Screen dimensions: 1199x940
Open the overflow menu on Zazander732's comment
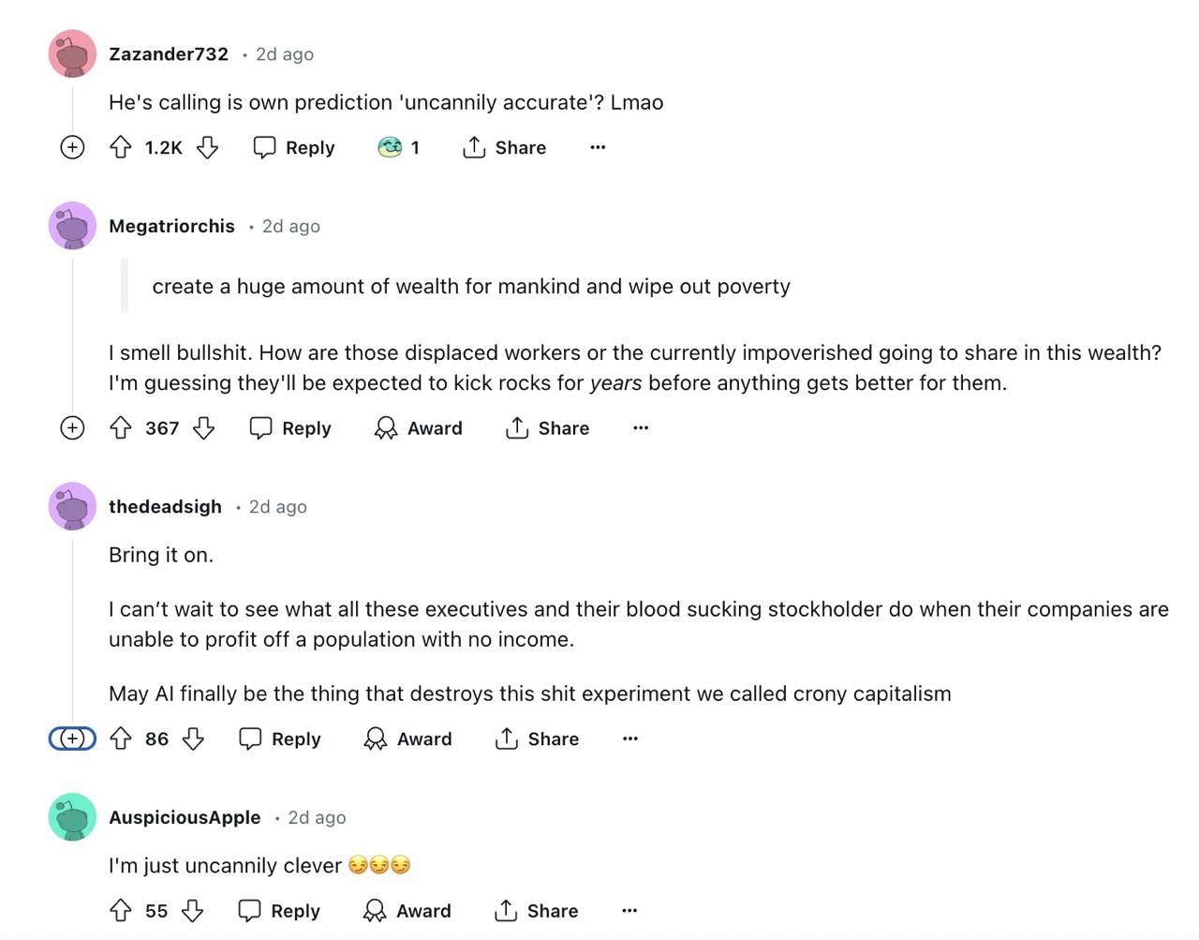[x=597, y=147]
